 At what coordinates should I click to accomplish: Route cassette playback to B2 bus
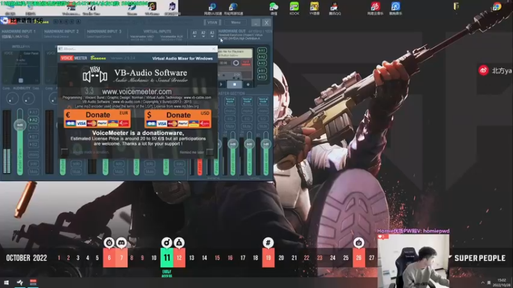262,77
